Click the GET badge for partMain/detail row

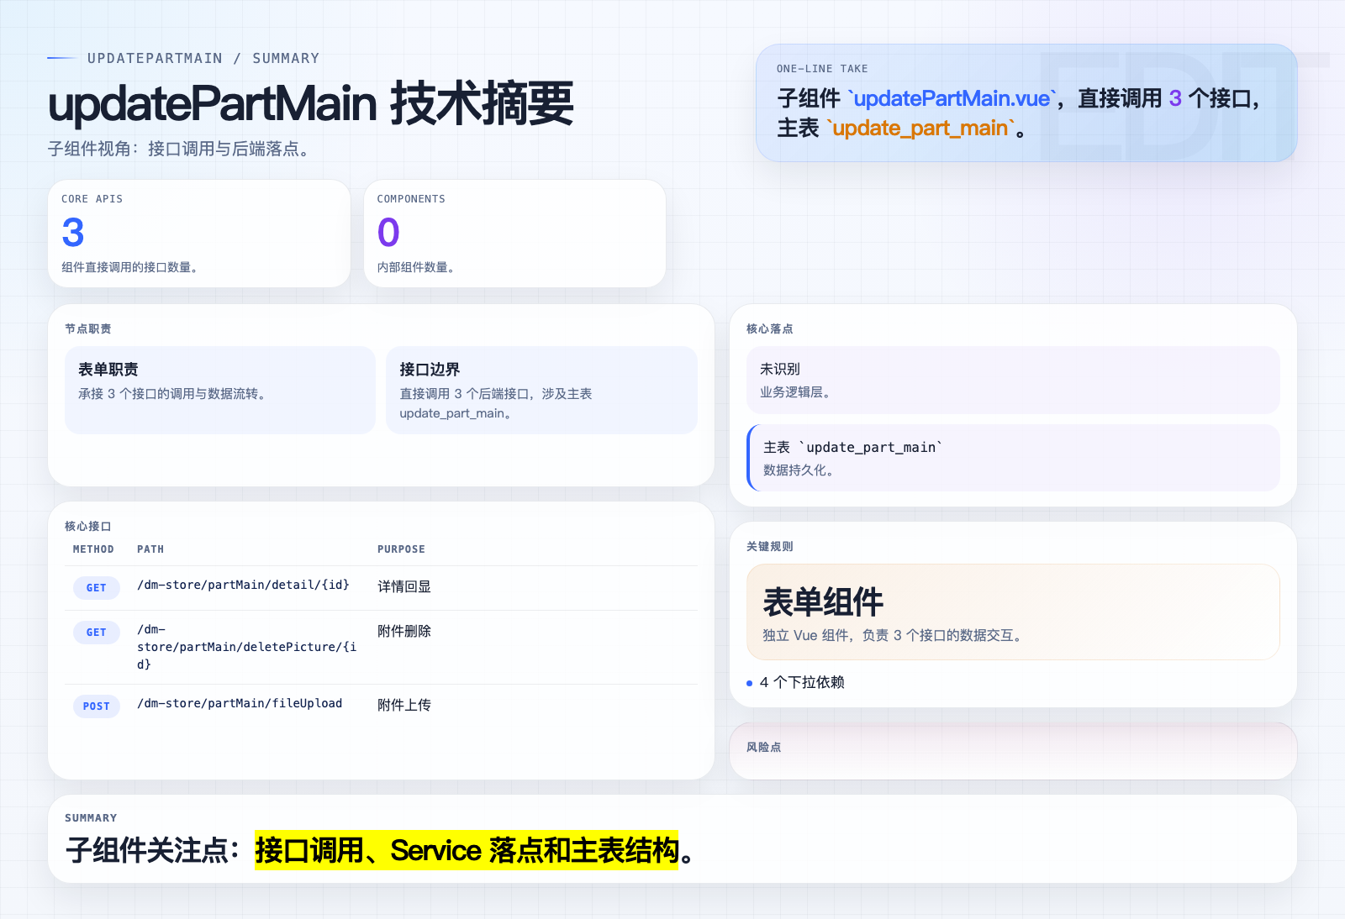97,588
